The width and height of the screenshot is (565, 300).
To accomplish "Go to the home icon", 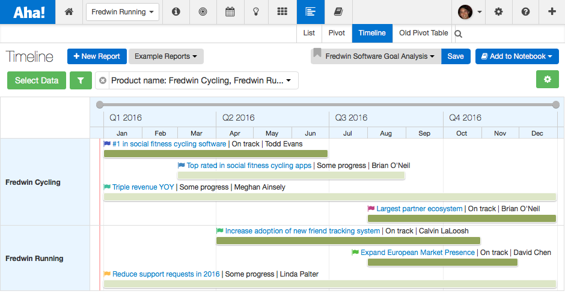I will click(69, 12).
